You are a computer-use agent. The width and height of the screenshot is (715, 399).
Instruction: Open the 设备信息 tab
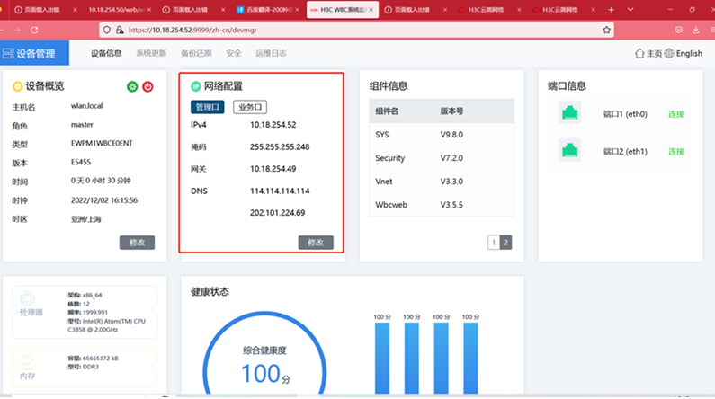pyautogui.click(x=106, y=53)
